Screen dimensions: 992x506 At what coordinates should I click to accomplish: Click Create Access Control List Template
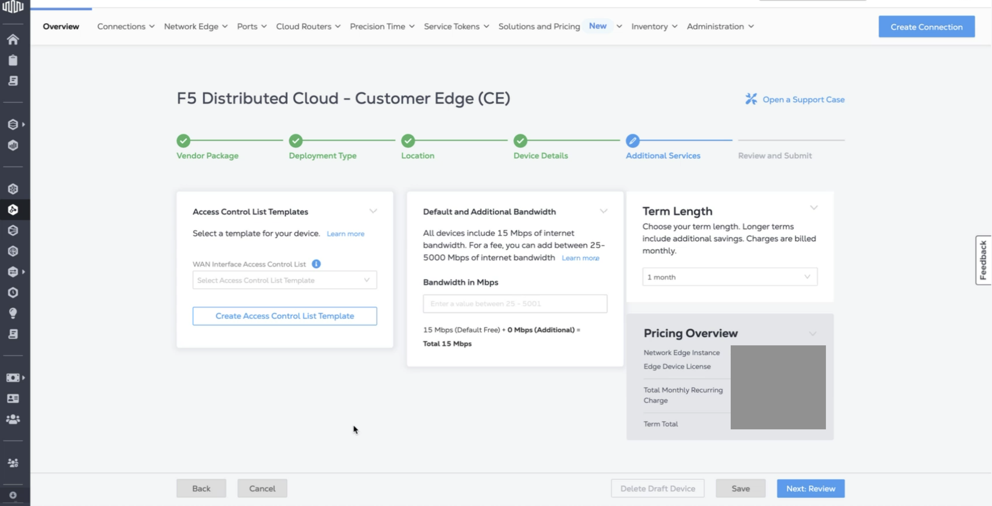[284, 316]
